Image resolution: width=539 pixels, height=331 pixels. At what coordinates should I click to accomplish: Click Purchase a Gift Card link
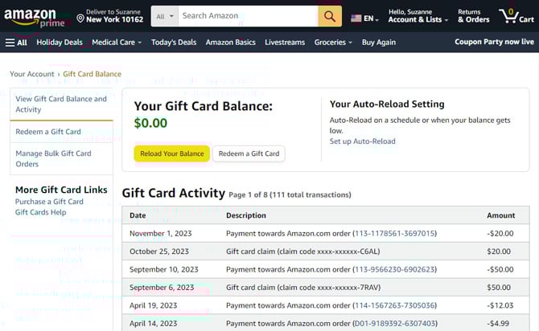coord(49,202)
